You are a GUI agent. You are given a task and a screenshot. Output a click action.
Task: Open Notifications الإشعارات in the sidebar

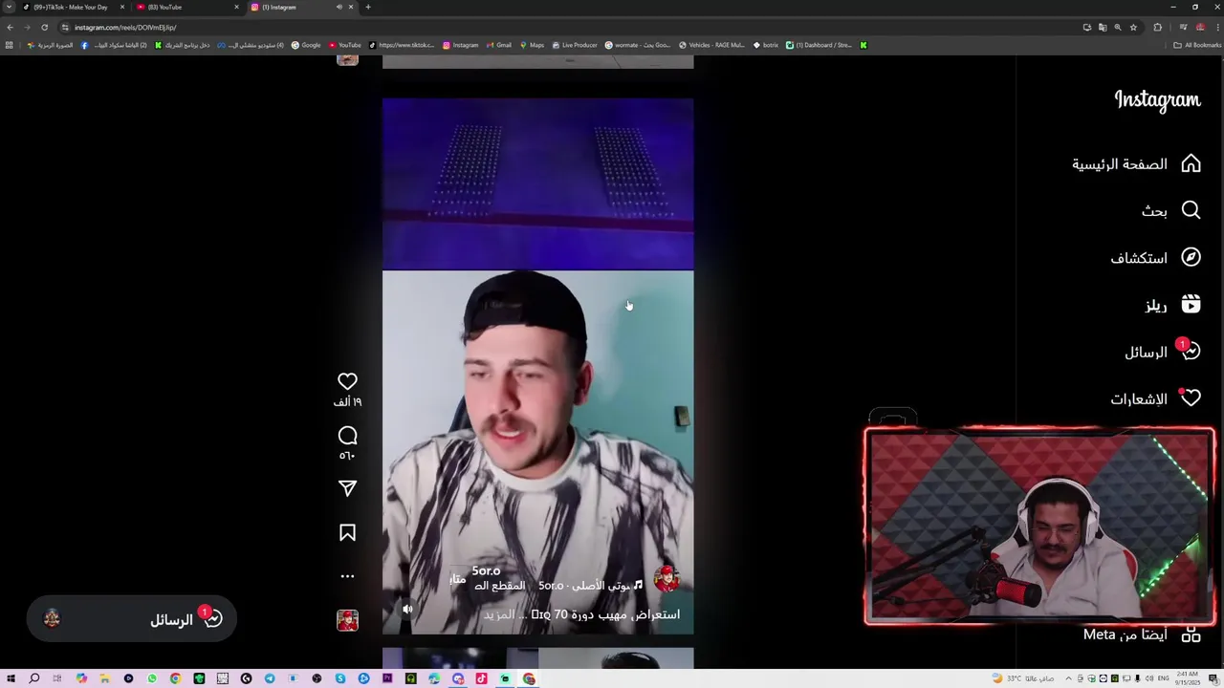pos(1155,398)
